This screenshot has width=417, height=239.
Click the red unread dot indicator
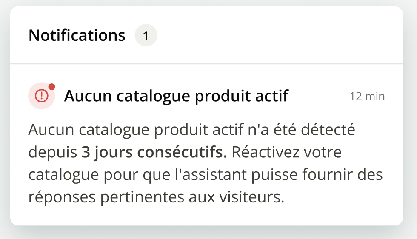pyautogui.click(x=51, y=87)
